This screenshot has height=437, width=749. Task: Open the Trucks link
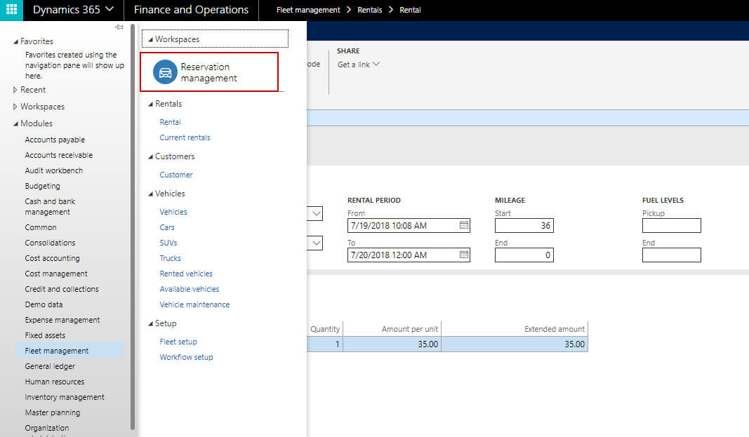(x=170, y=258)
